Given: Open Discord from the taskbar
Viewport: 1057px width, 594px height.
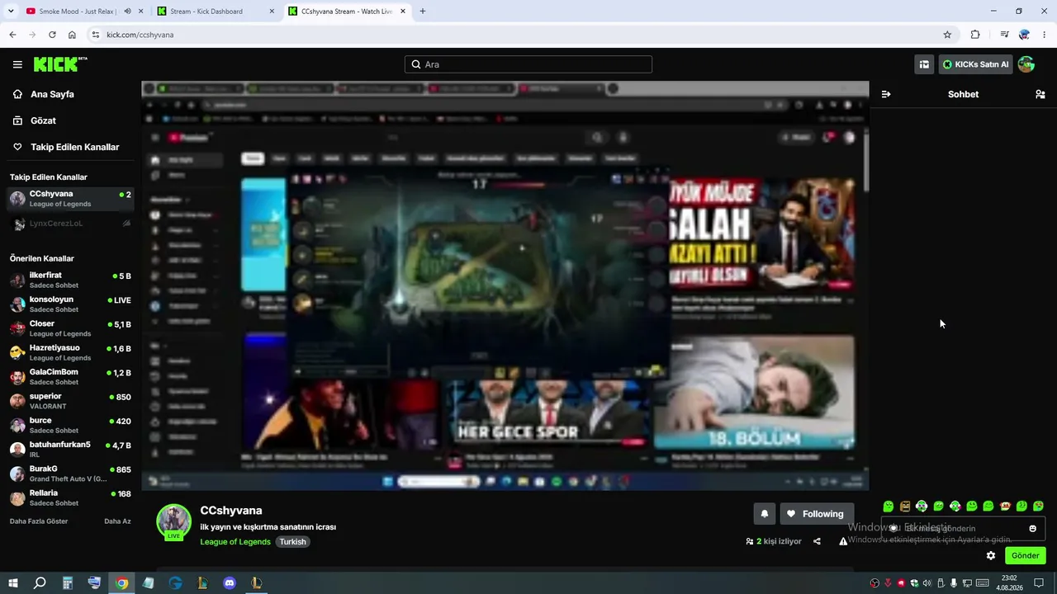Looking at the screenshot, I should (x=230, y=583).
